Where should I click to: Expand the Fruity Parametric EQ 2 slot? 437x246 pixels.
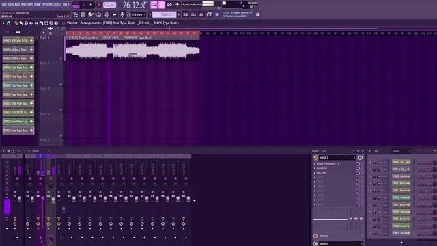tap(315, 164)
